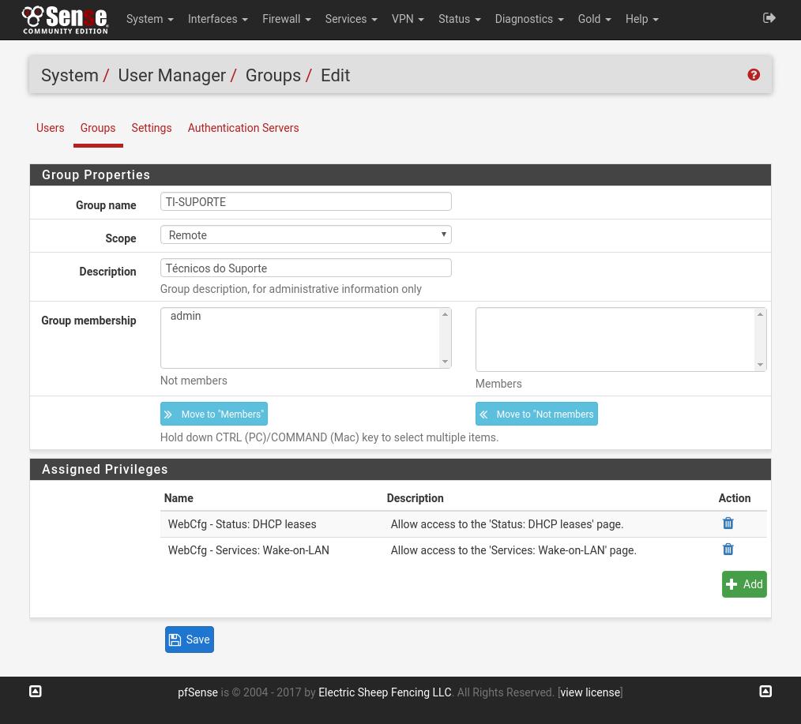Open the System menu
801x724 pixels.
[x=149, y=19]
